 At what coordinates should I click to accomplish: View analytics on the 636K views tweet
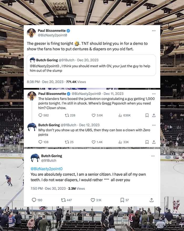(x=120, y=115)
